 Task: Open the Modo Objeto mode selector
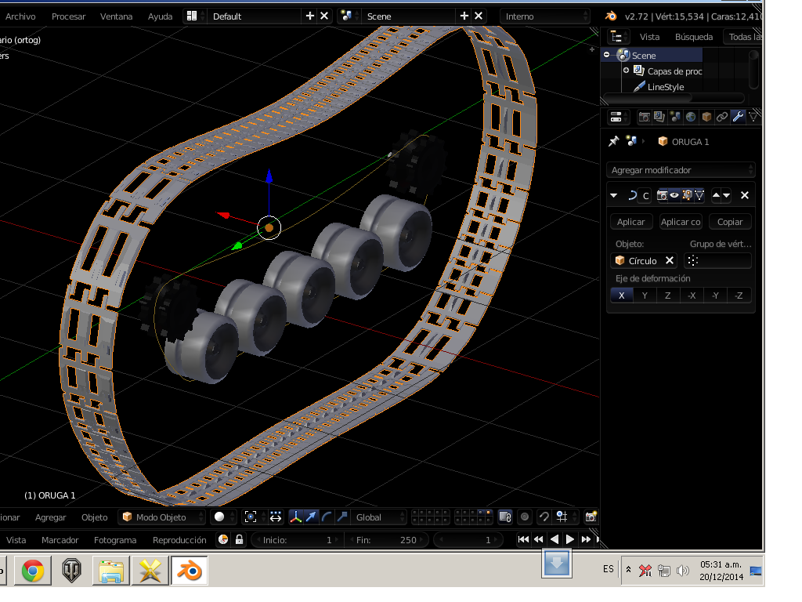click(x=162, y=517)
